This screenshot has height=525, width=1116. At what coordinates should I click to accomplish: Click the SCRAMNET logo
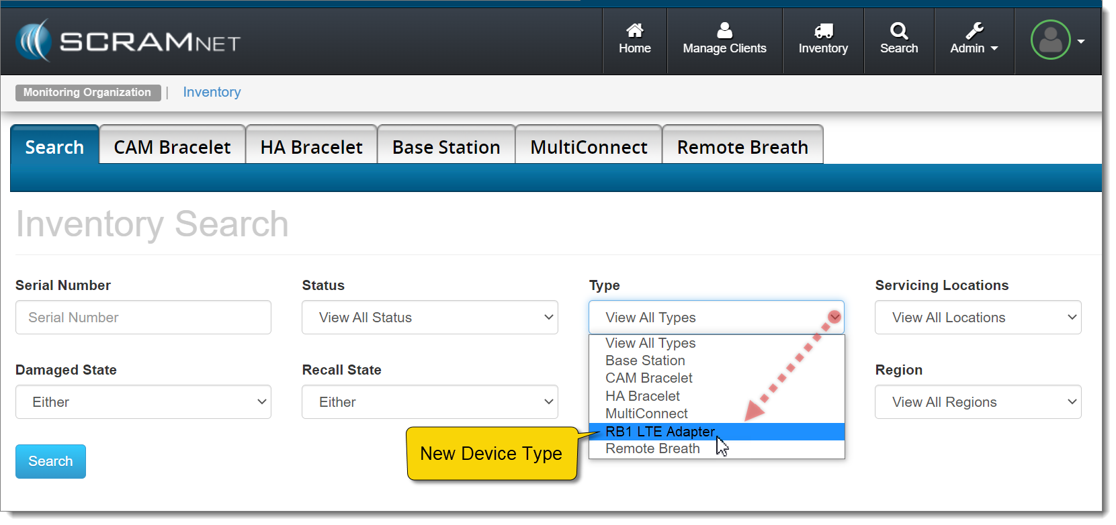[128, 42]
